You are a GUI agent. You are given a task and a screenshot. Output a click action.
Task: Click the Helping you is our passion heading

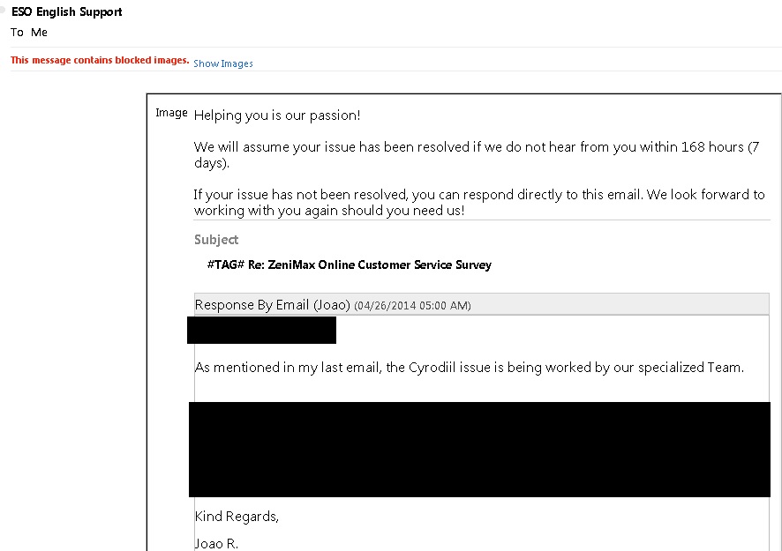(277, 115)
